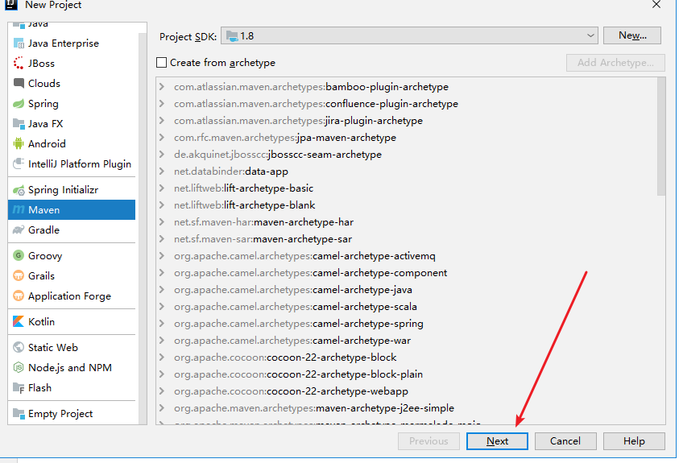Select camel-archetype-java row
Screen dimensions: 679x463
(x=407, y=290)
